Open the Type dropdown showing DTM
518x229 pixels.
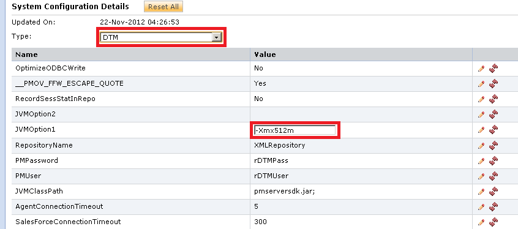pos(161,37)
